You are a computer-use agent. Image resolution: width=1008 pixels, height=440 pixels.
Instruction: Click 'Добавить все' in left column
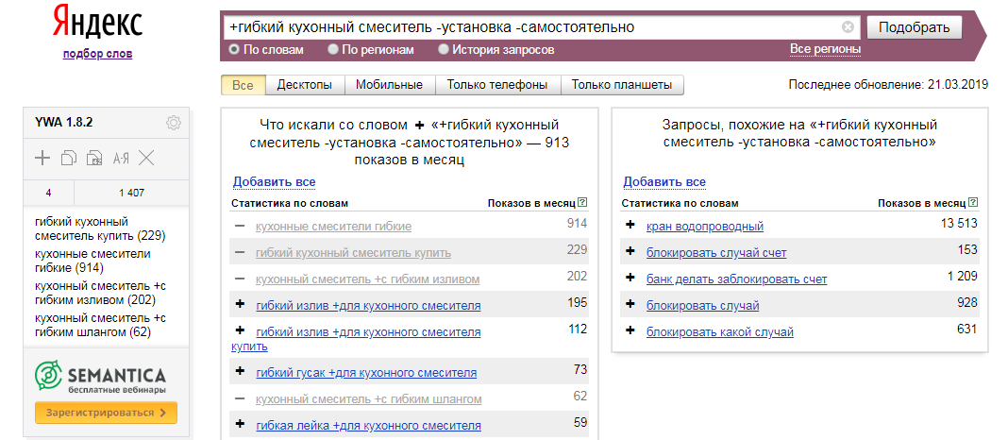click(274, 182)
